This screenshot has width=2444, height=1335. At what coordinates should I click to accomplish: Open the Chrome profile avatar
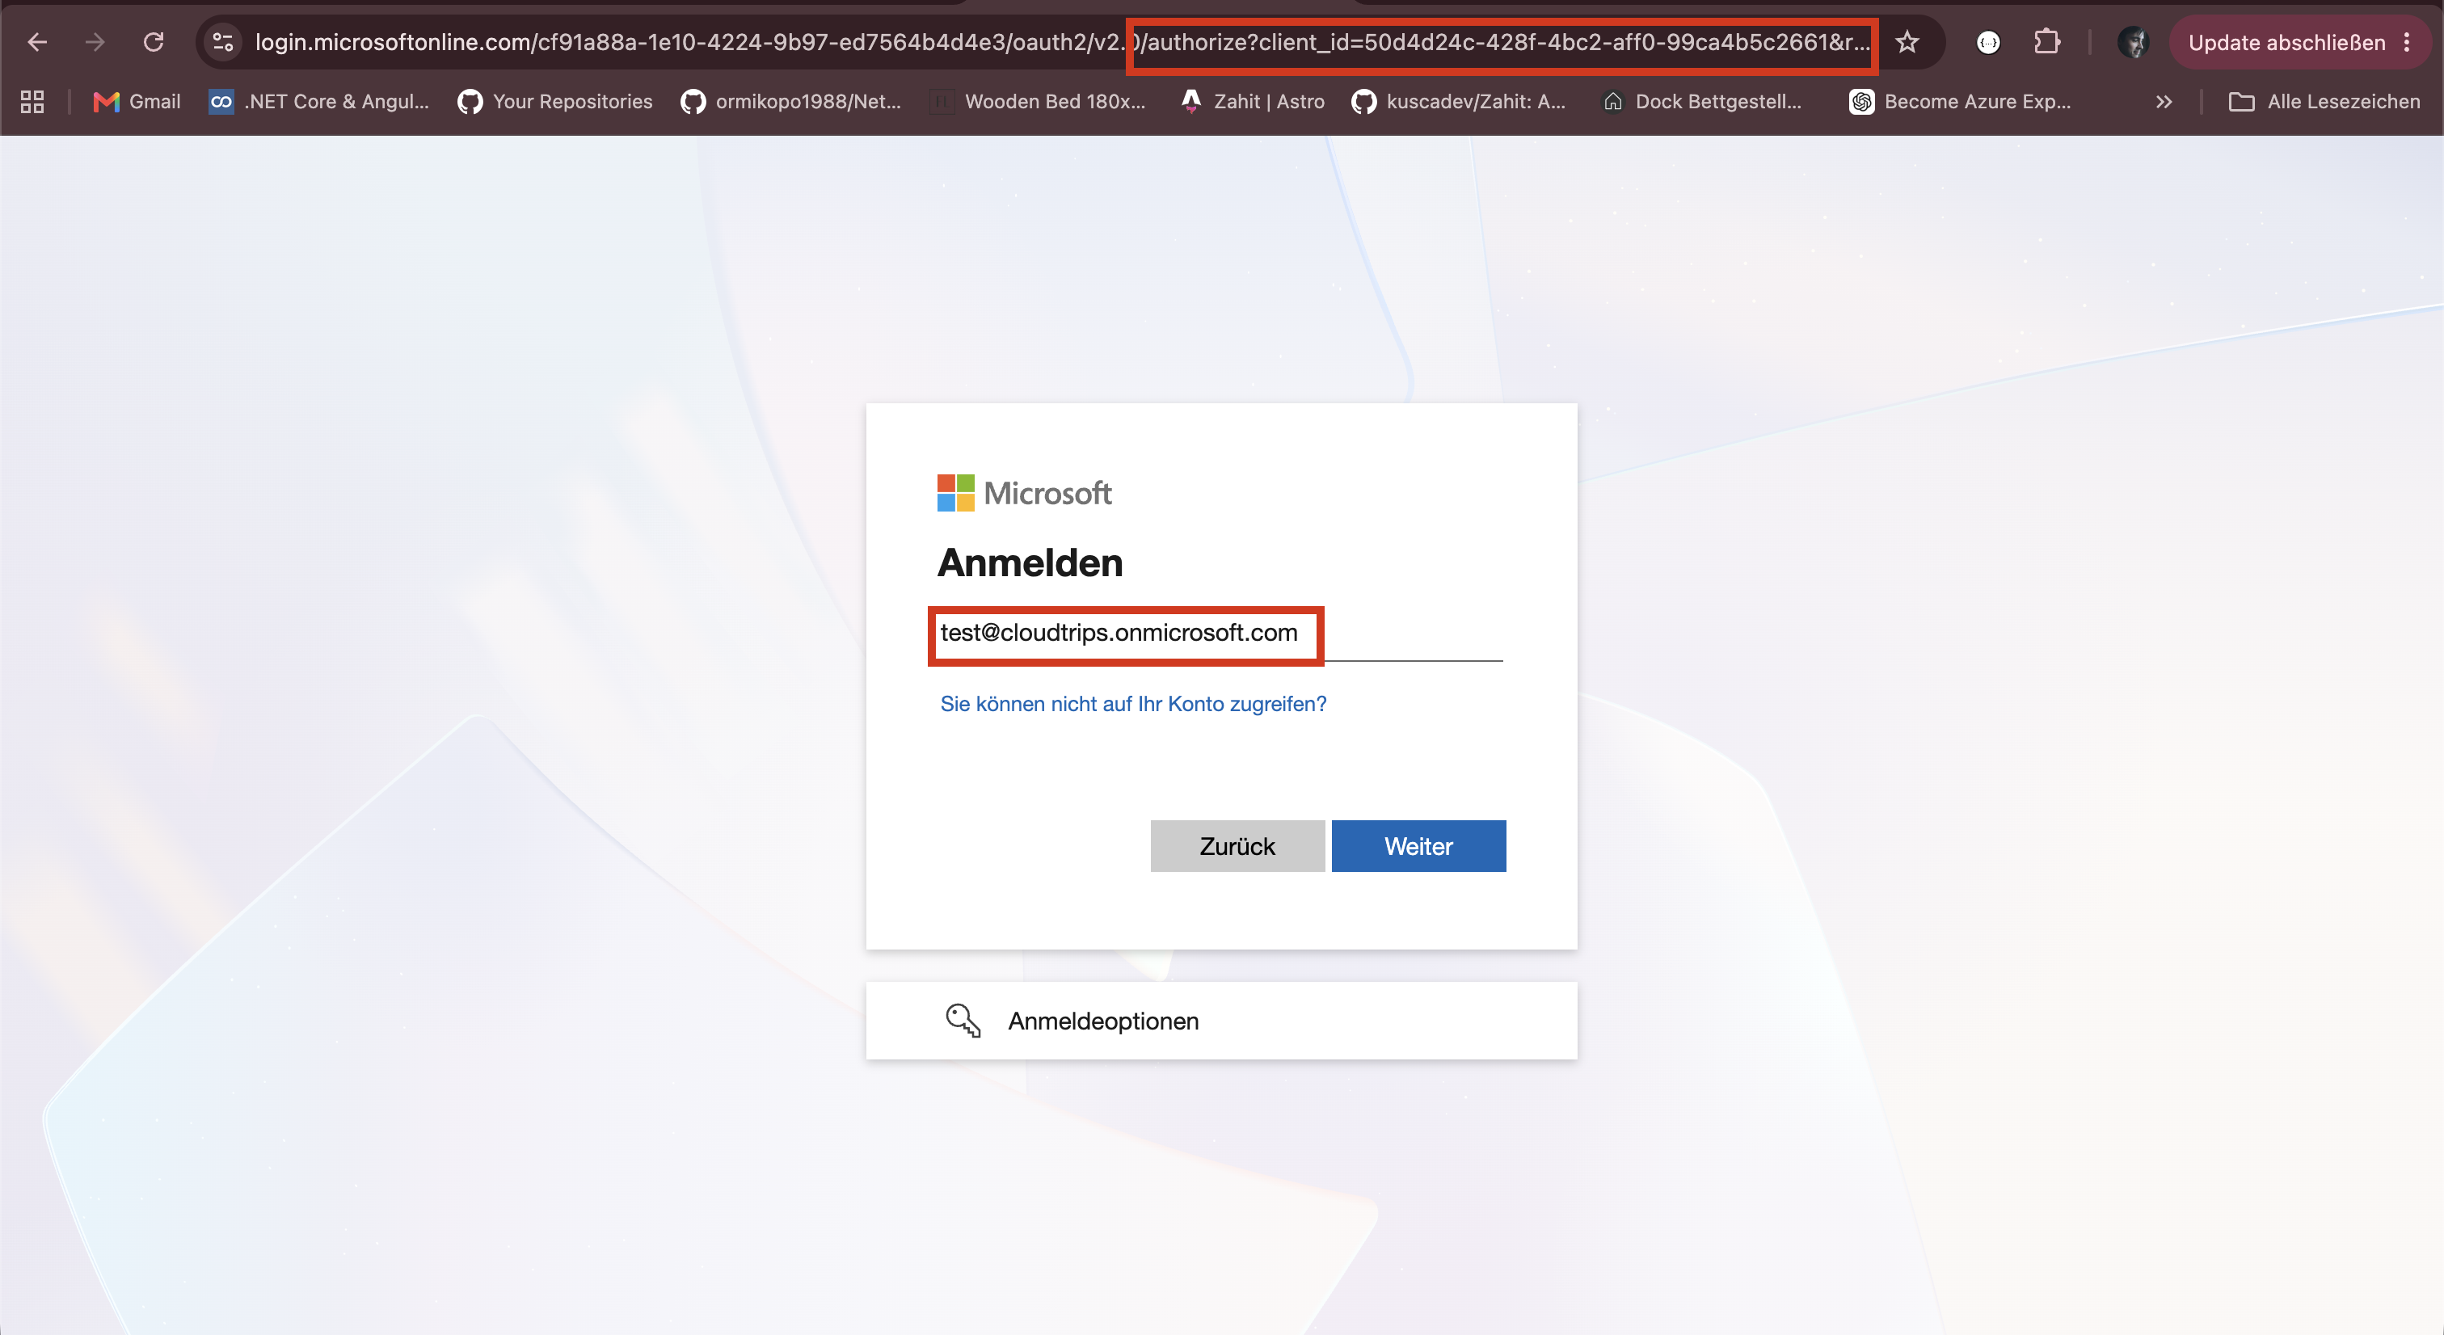pos(2134,42)
